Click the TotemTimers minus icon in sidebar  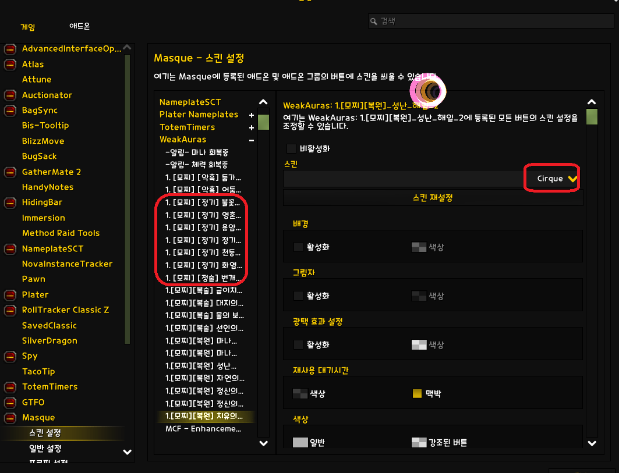tap(10, 387)
